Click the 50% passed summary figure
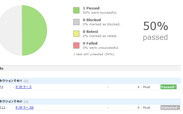This screenshot has height=114, width=183. 156,31
